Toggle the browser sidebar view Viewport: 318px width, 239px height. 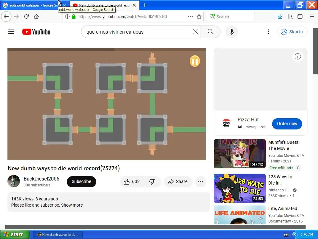coord(300,16)
